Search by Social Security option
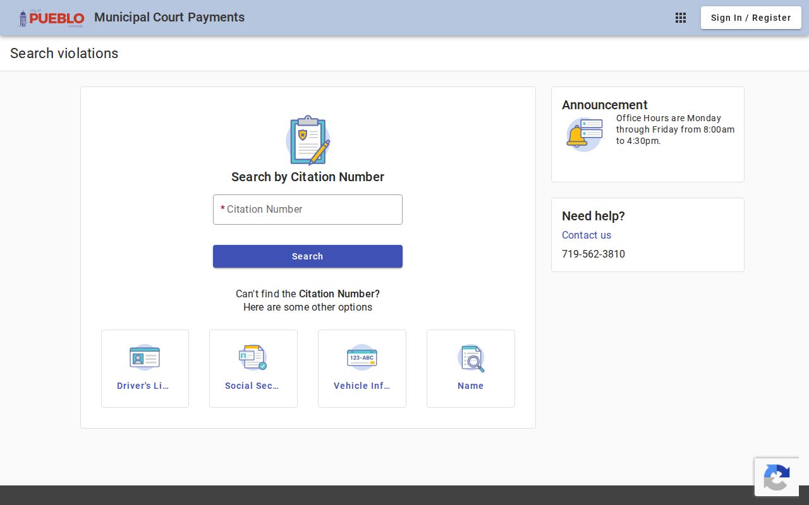 tap(253, 369)
